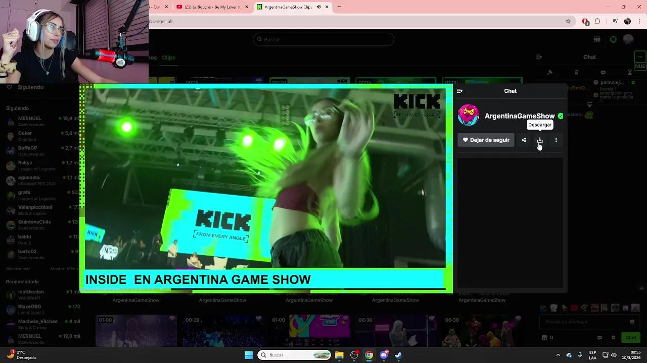This screenshot has width=647, height=363.
Task: Open Chrome profile avatar
Action: pyautogui.click(x=627, y=21)
